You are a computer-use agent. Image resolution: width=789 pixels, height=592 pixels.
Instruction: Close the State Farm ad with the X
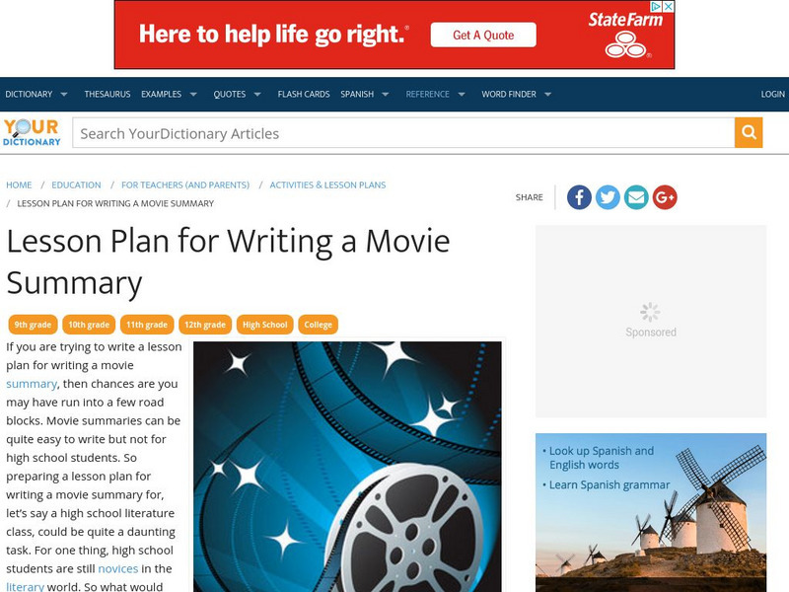tap(669, 7)
